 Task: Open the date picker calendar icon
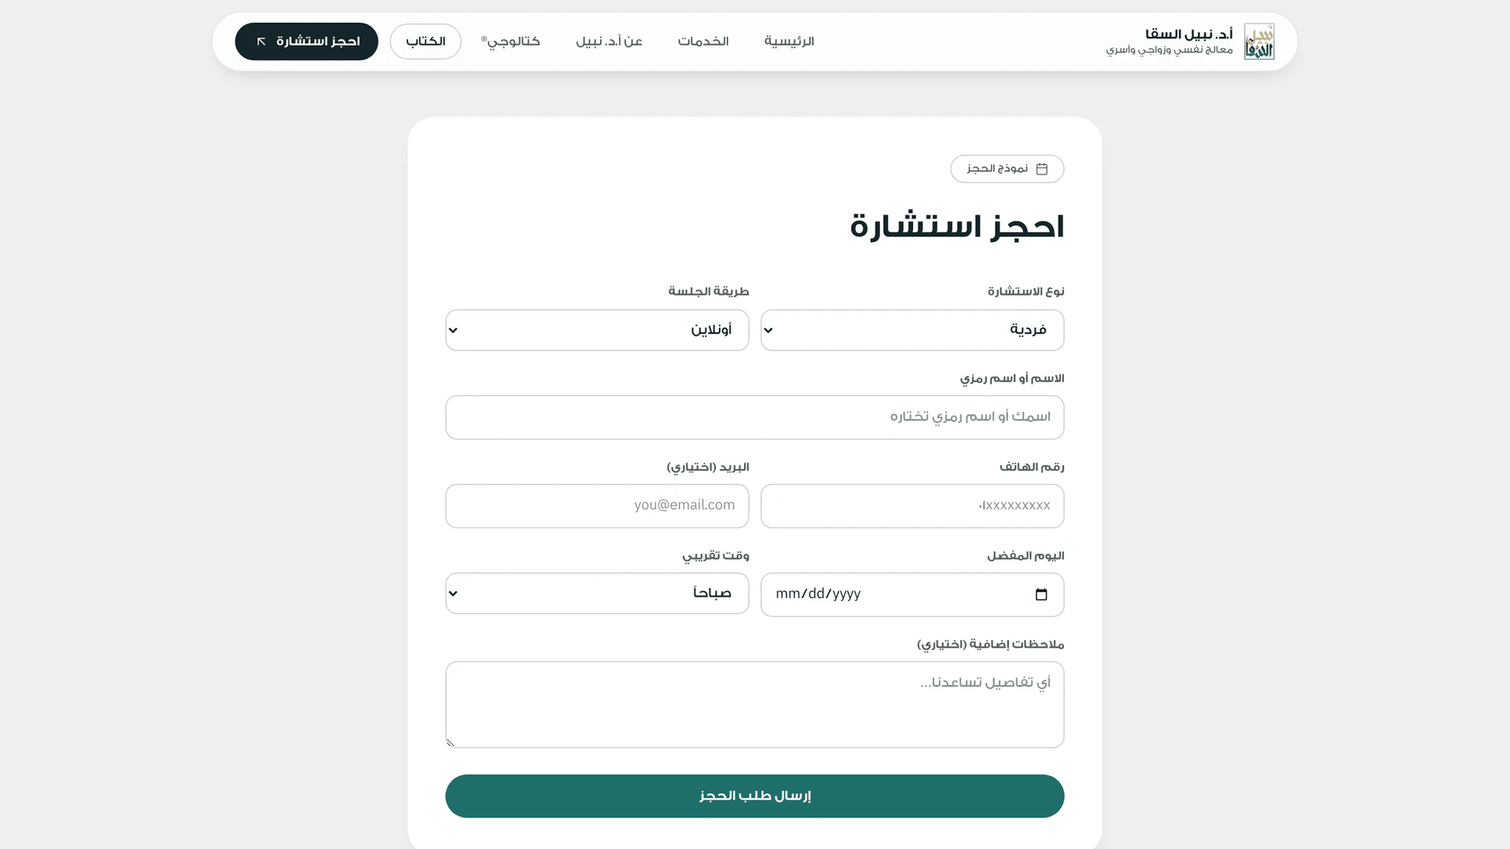(1041, 594)
